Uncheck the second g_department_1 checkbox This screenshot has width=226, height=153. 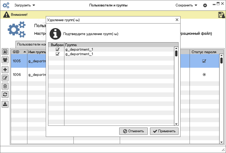click(58, 54)
